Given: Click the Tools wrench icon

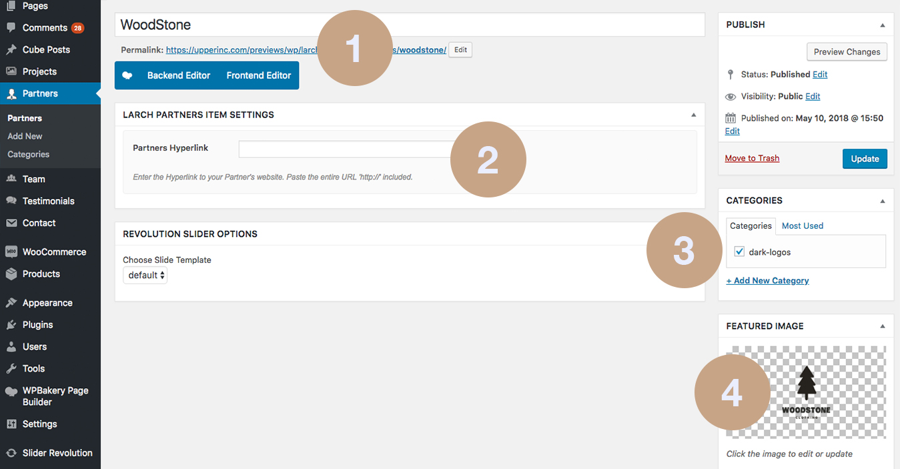Looking at the screenshot, I should click(x=11, y=369).
